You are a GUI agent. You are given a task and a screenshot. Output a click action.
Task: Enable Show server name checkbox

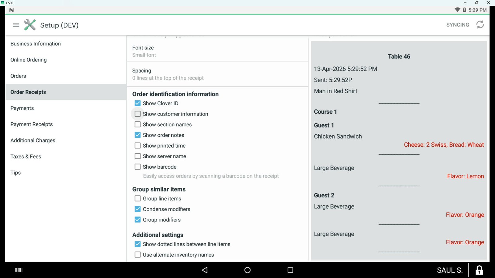tap(138, 156)
